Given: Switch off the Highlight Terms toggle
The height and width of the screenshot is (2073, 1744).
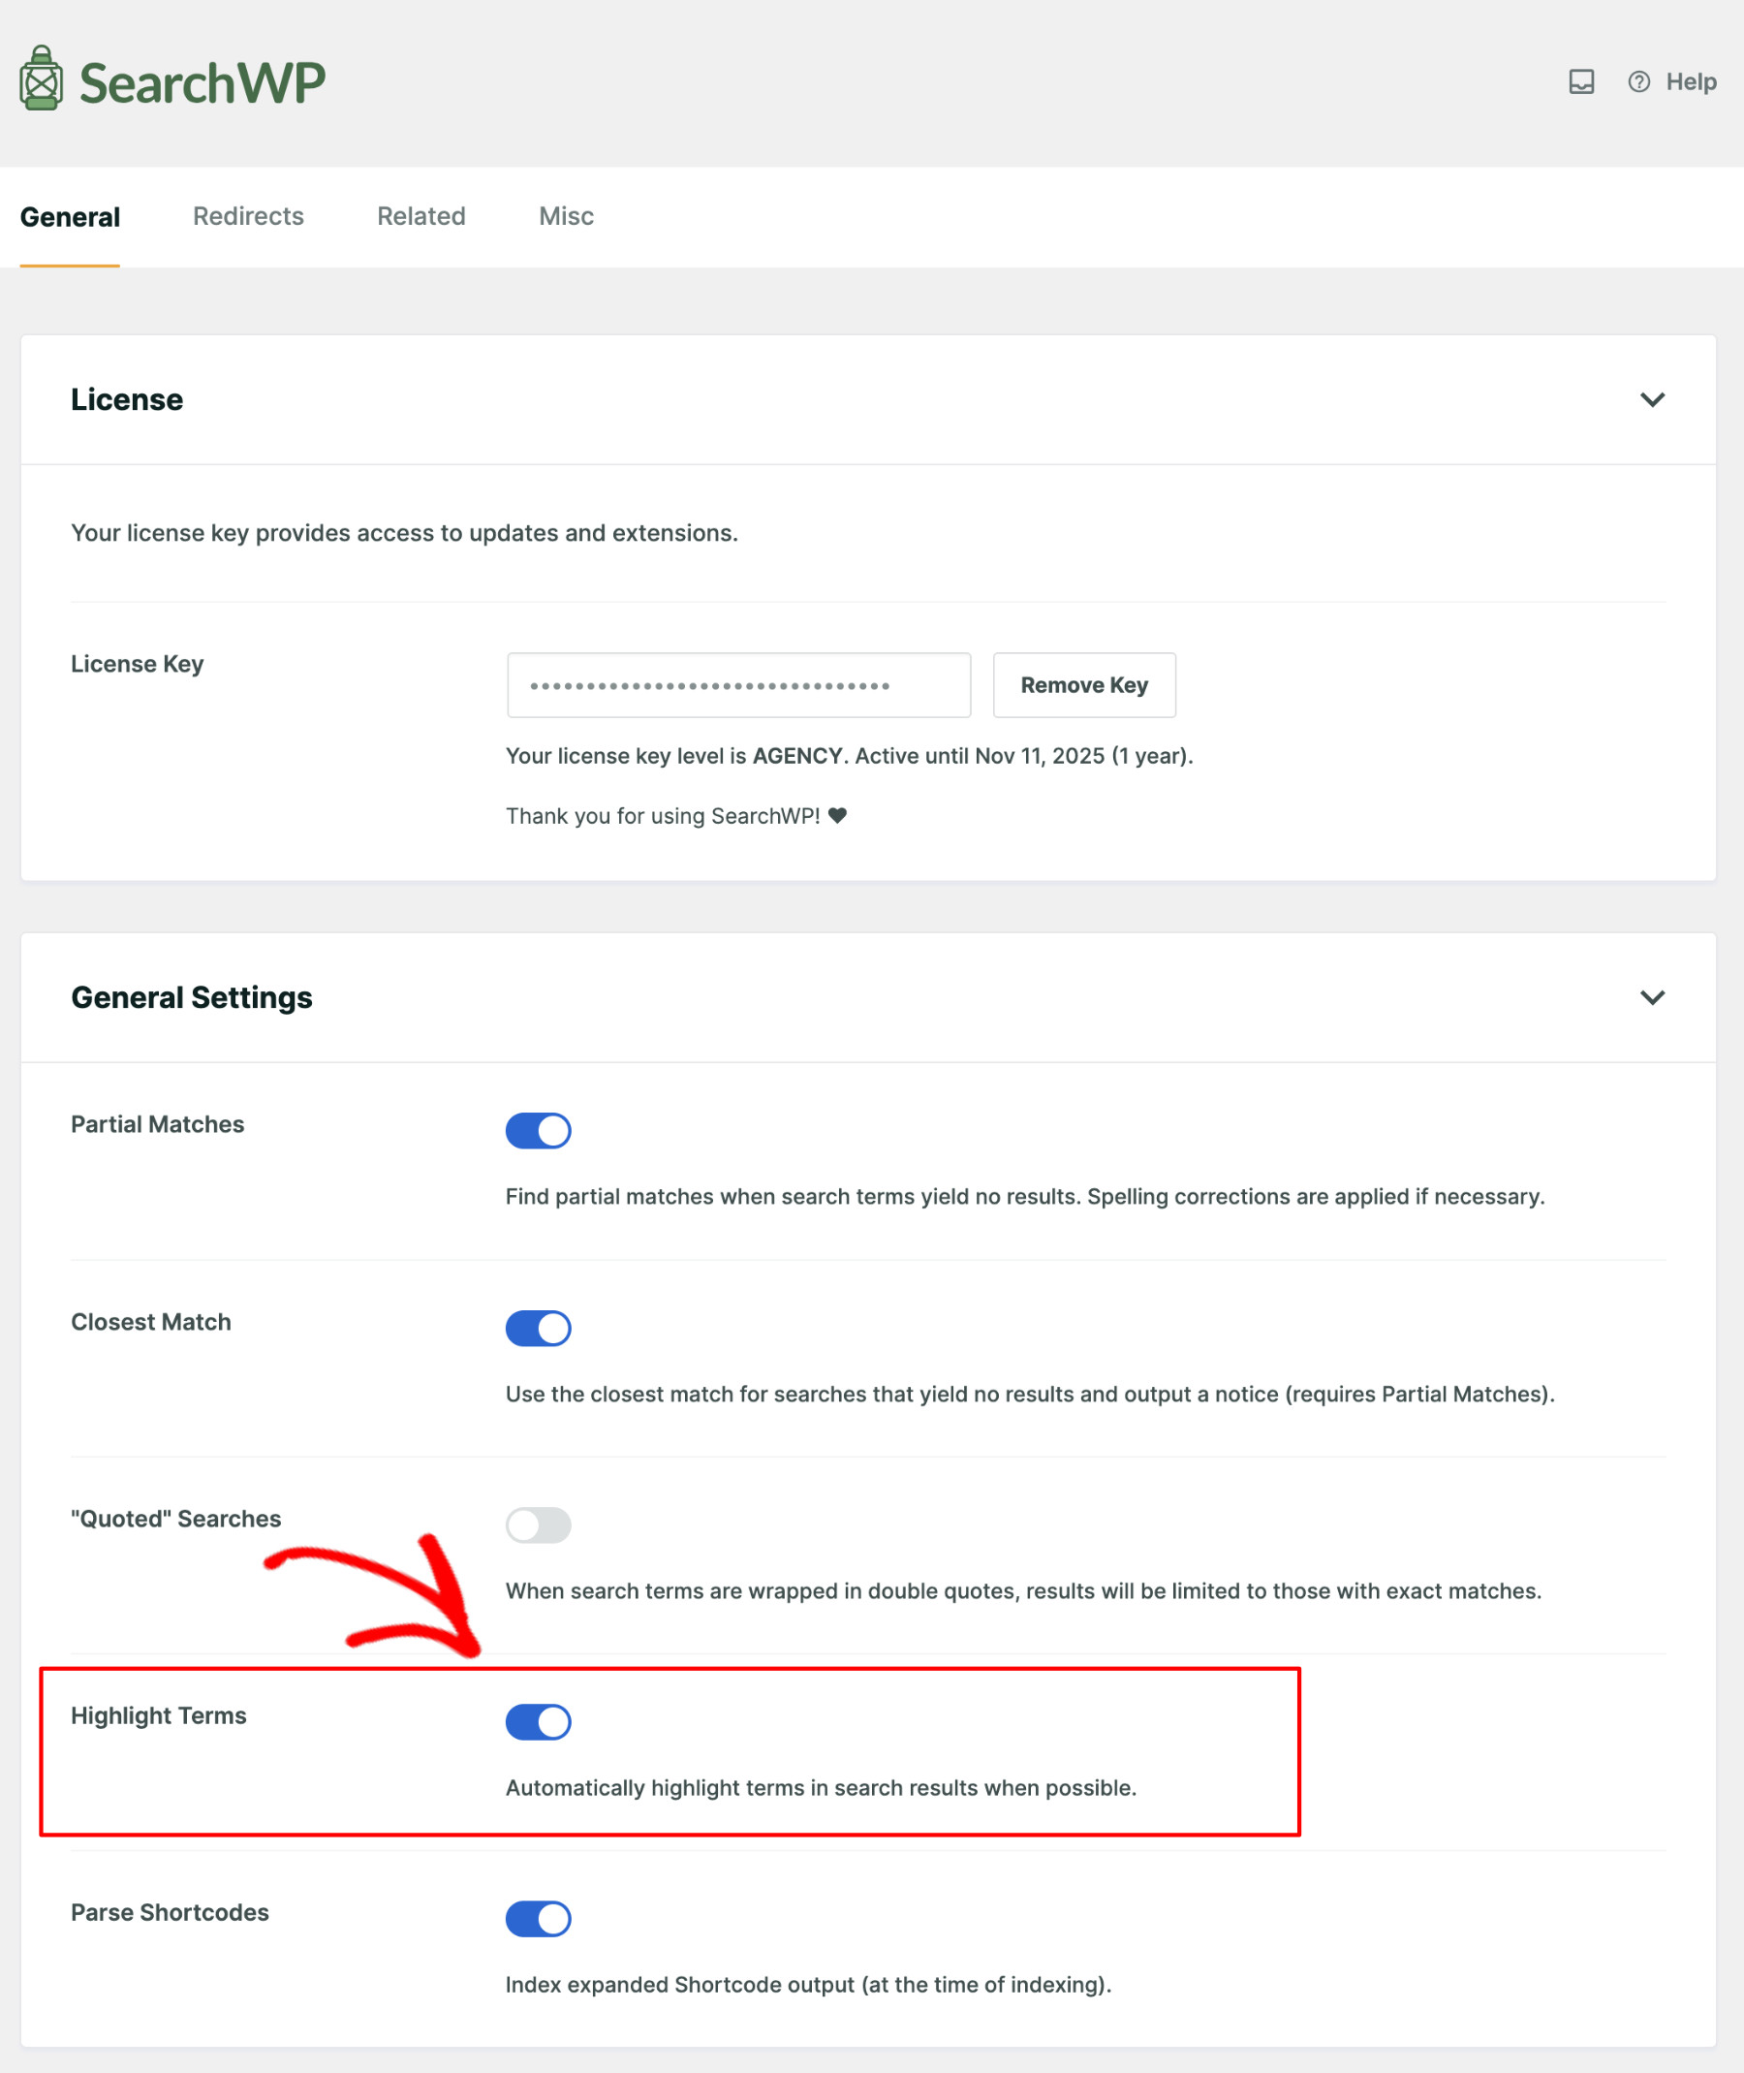Looking at the screenshot, I should [538, 1721].
